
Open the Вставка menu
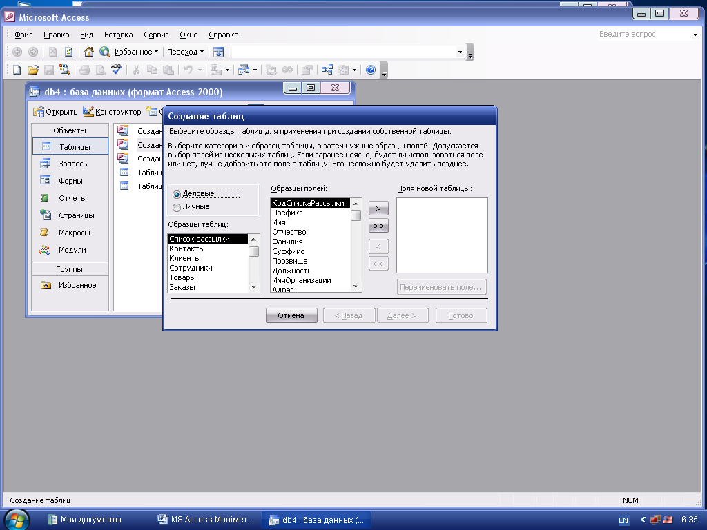click(x=118, y=35)
